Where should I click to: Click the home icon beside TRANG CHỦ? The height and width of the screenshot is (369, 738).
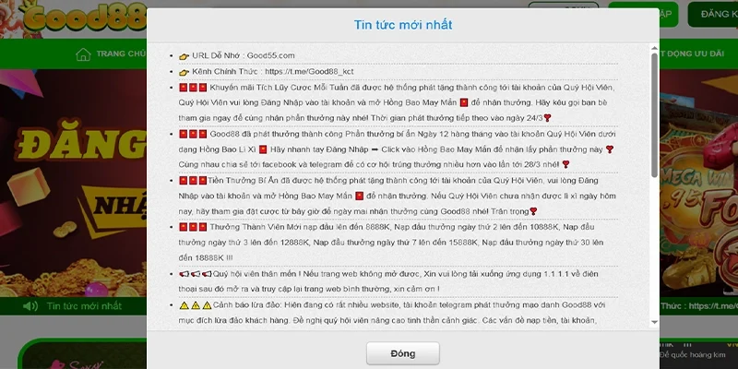point(83,54)
